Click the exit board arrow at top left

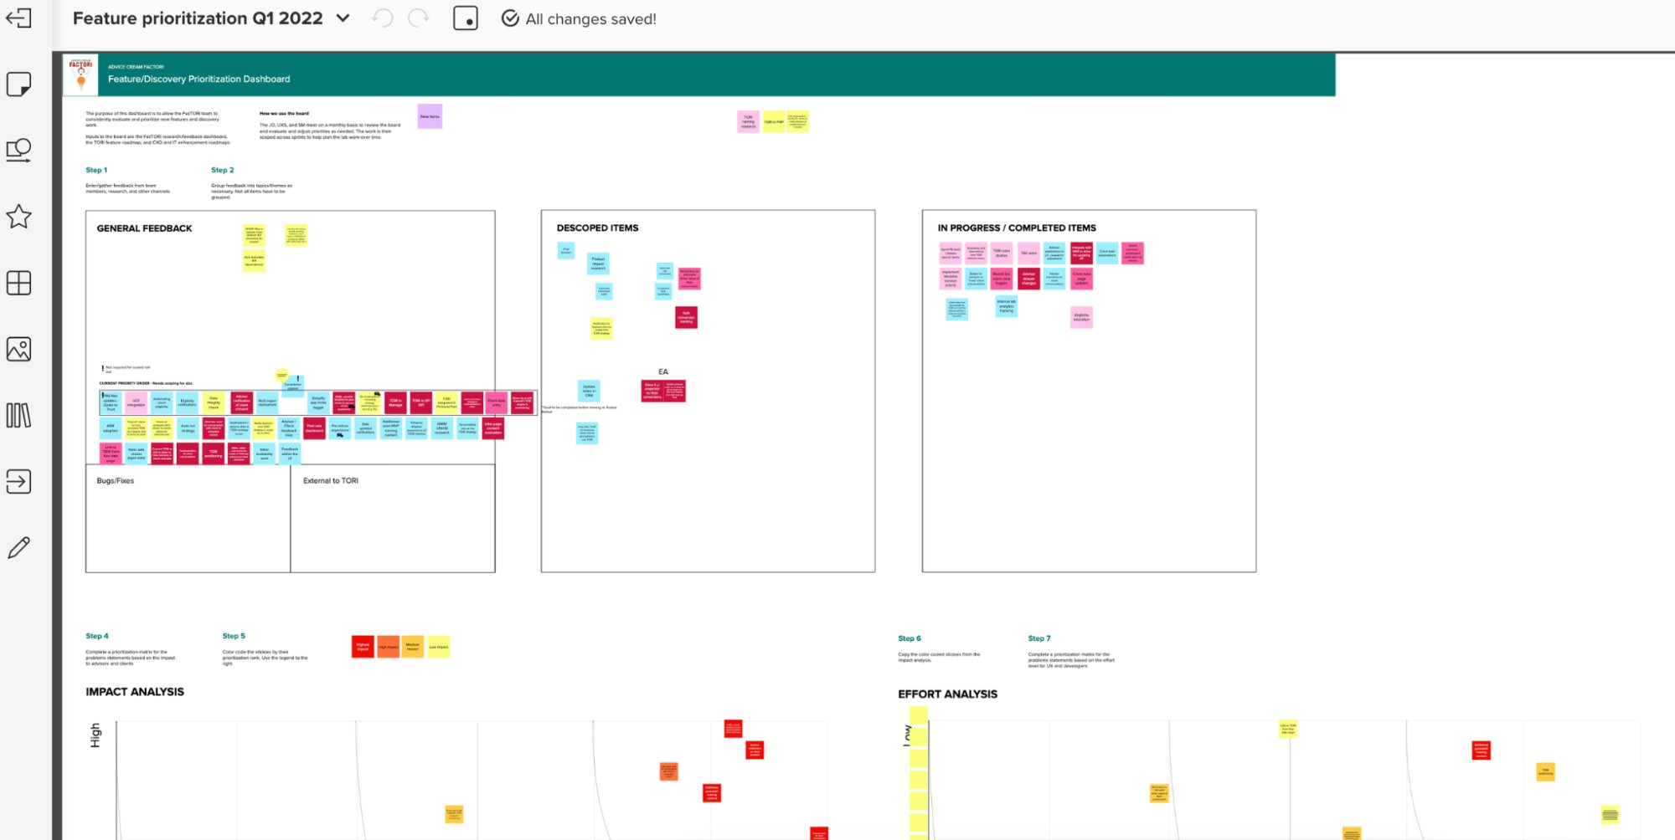click(x=18, y=18)
